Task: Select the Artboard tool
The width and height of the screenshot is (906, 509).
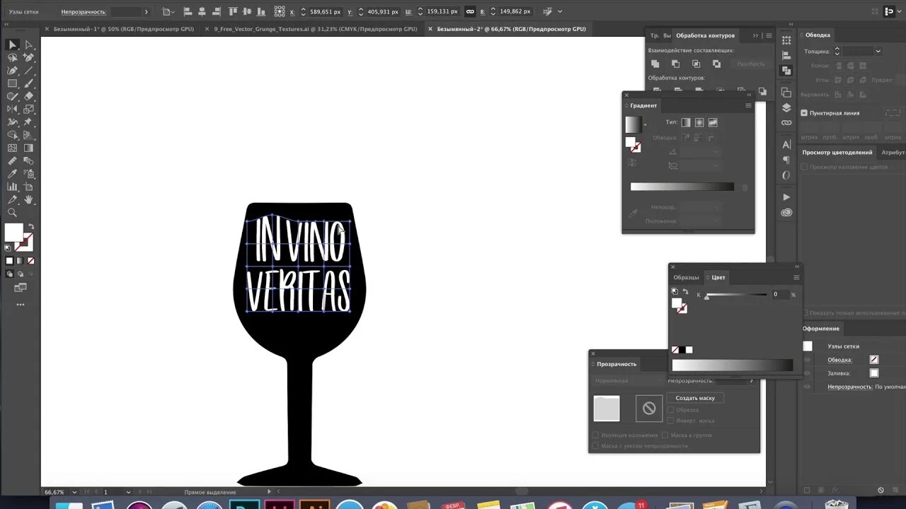Action: 29,187
